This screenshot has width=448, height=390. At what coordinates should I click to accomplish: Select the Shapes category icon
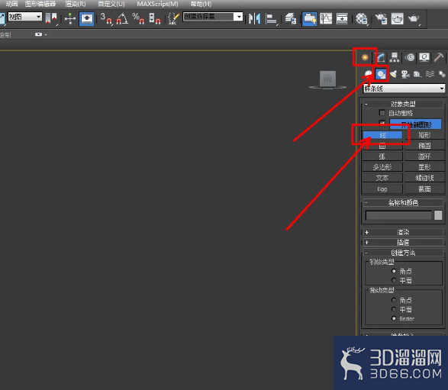coord(381,74)
